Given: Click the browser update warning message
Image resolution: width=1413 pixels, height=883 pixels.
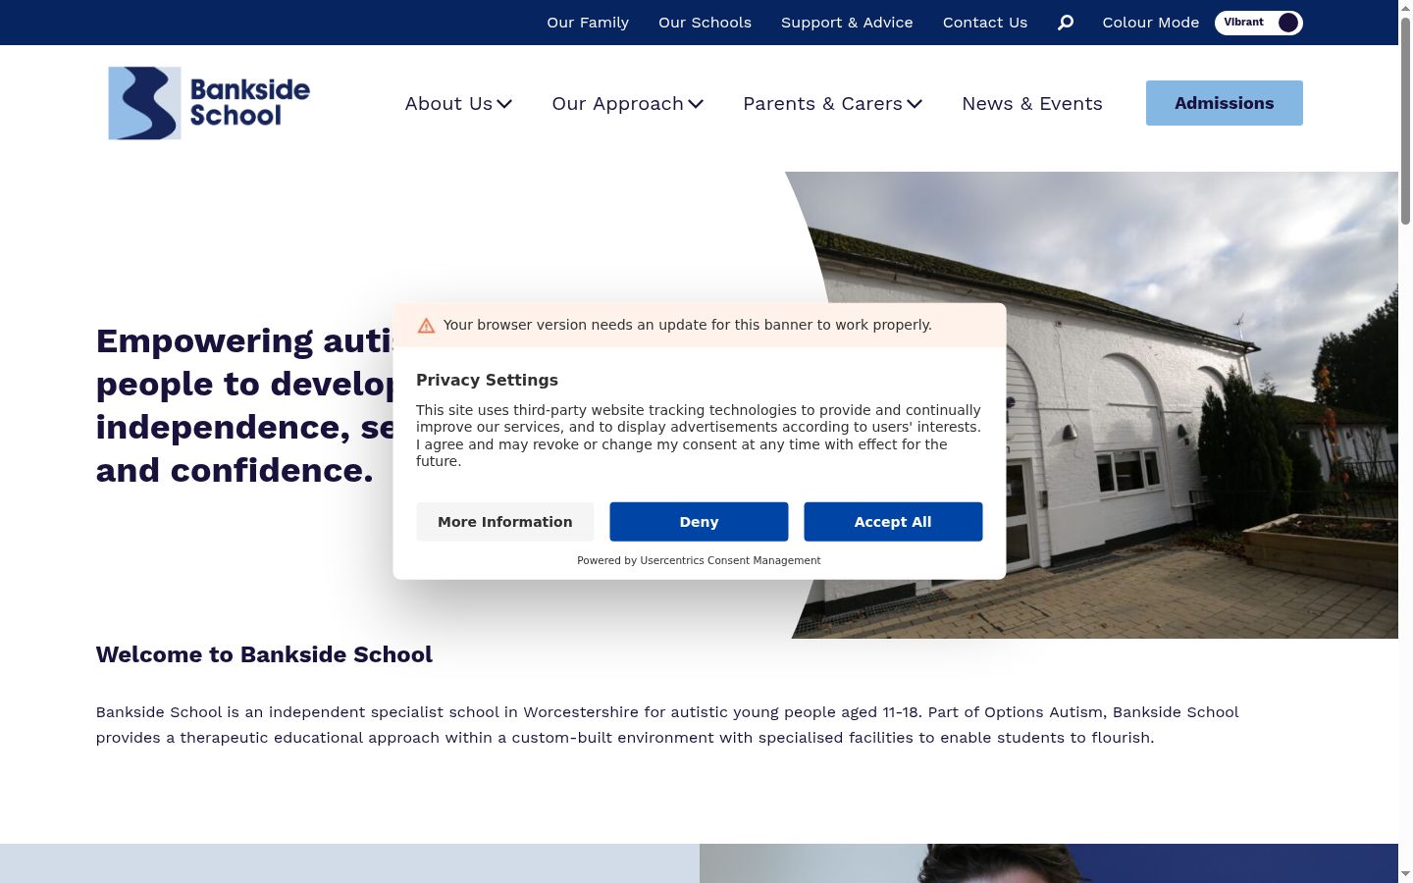Looking at the screenshot, I should 688,325.
